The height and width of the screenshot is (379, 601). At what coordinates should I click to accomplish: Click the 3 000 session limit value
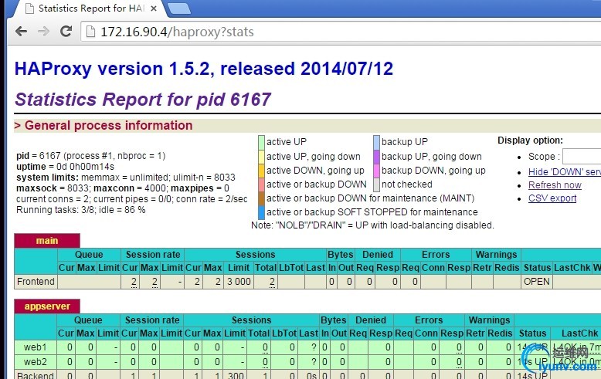tap(239, 282)
